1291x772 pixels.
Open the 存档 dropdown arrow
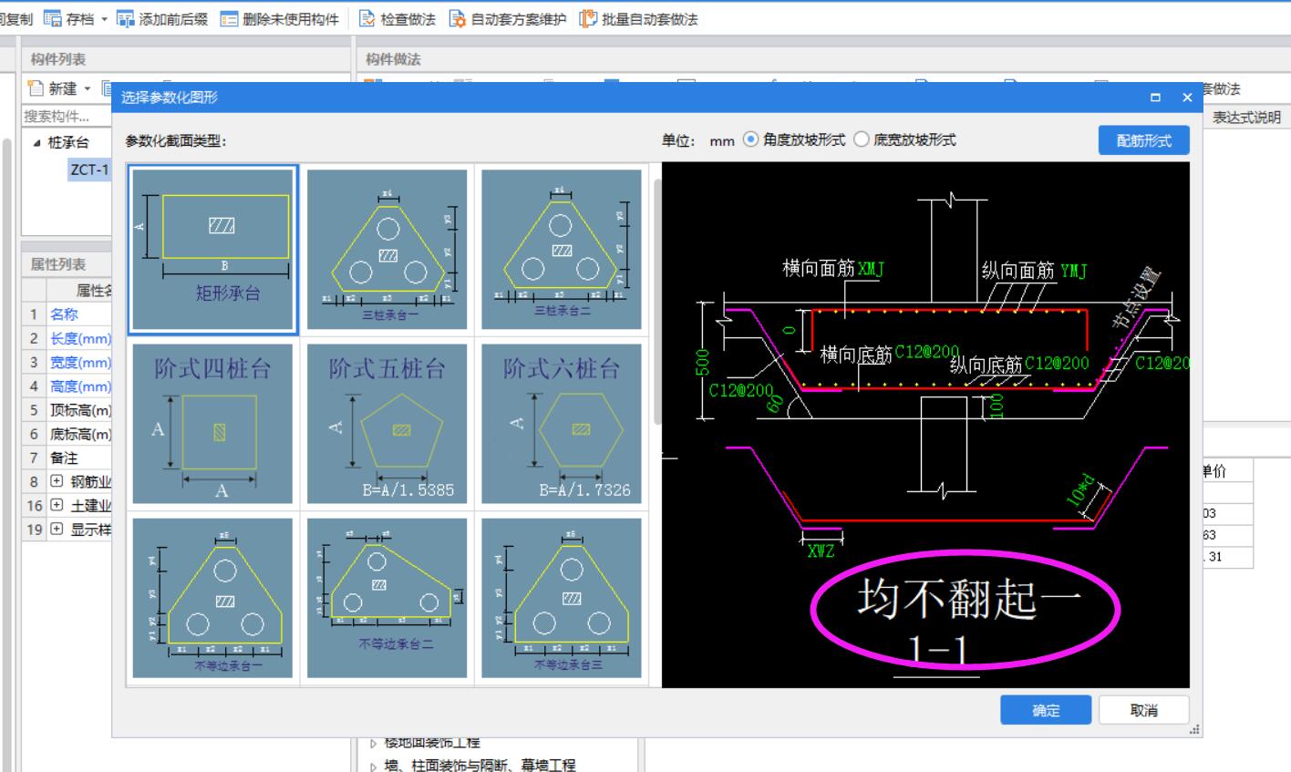(x=104, y=19)
